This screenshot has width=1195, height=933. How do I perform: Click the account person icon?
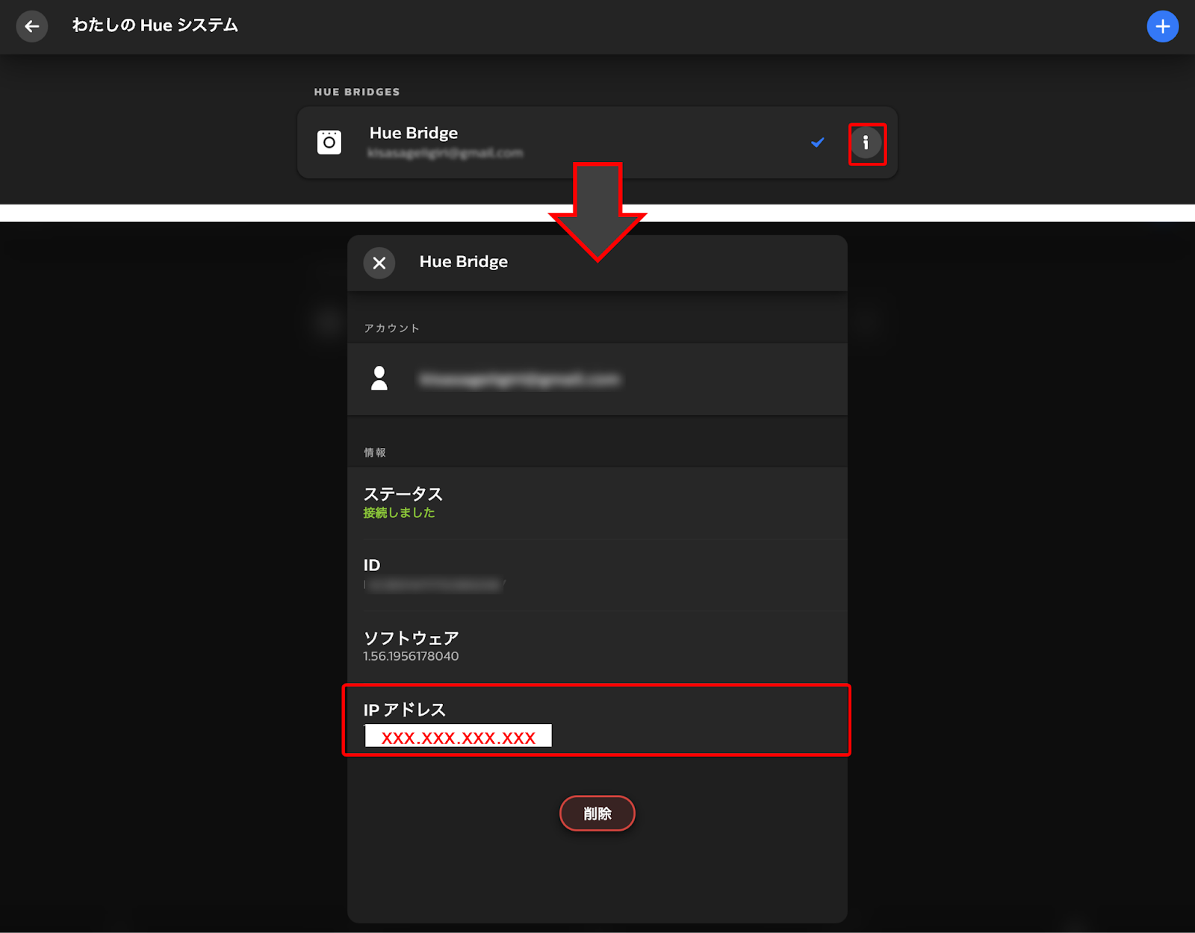[x=379, y=378]
